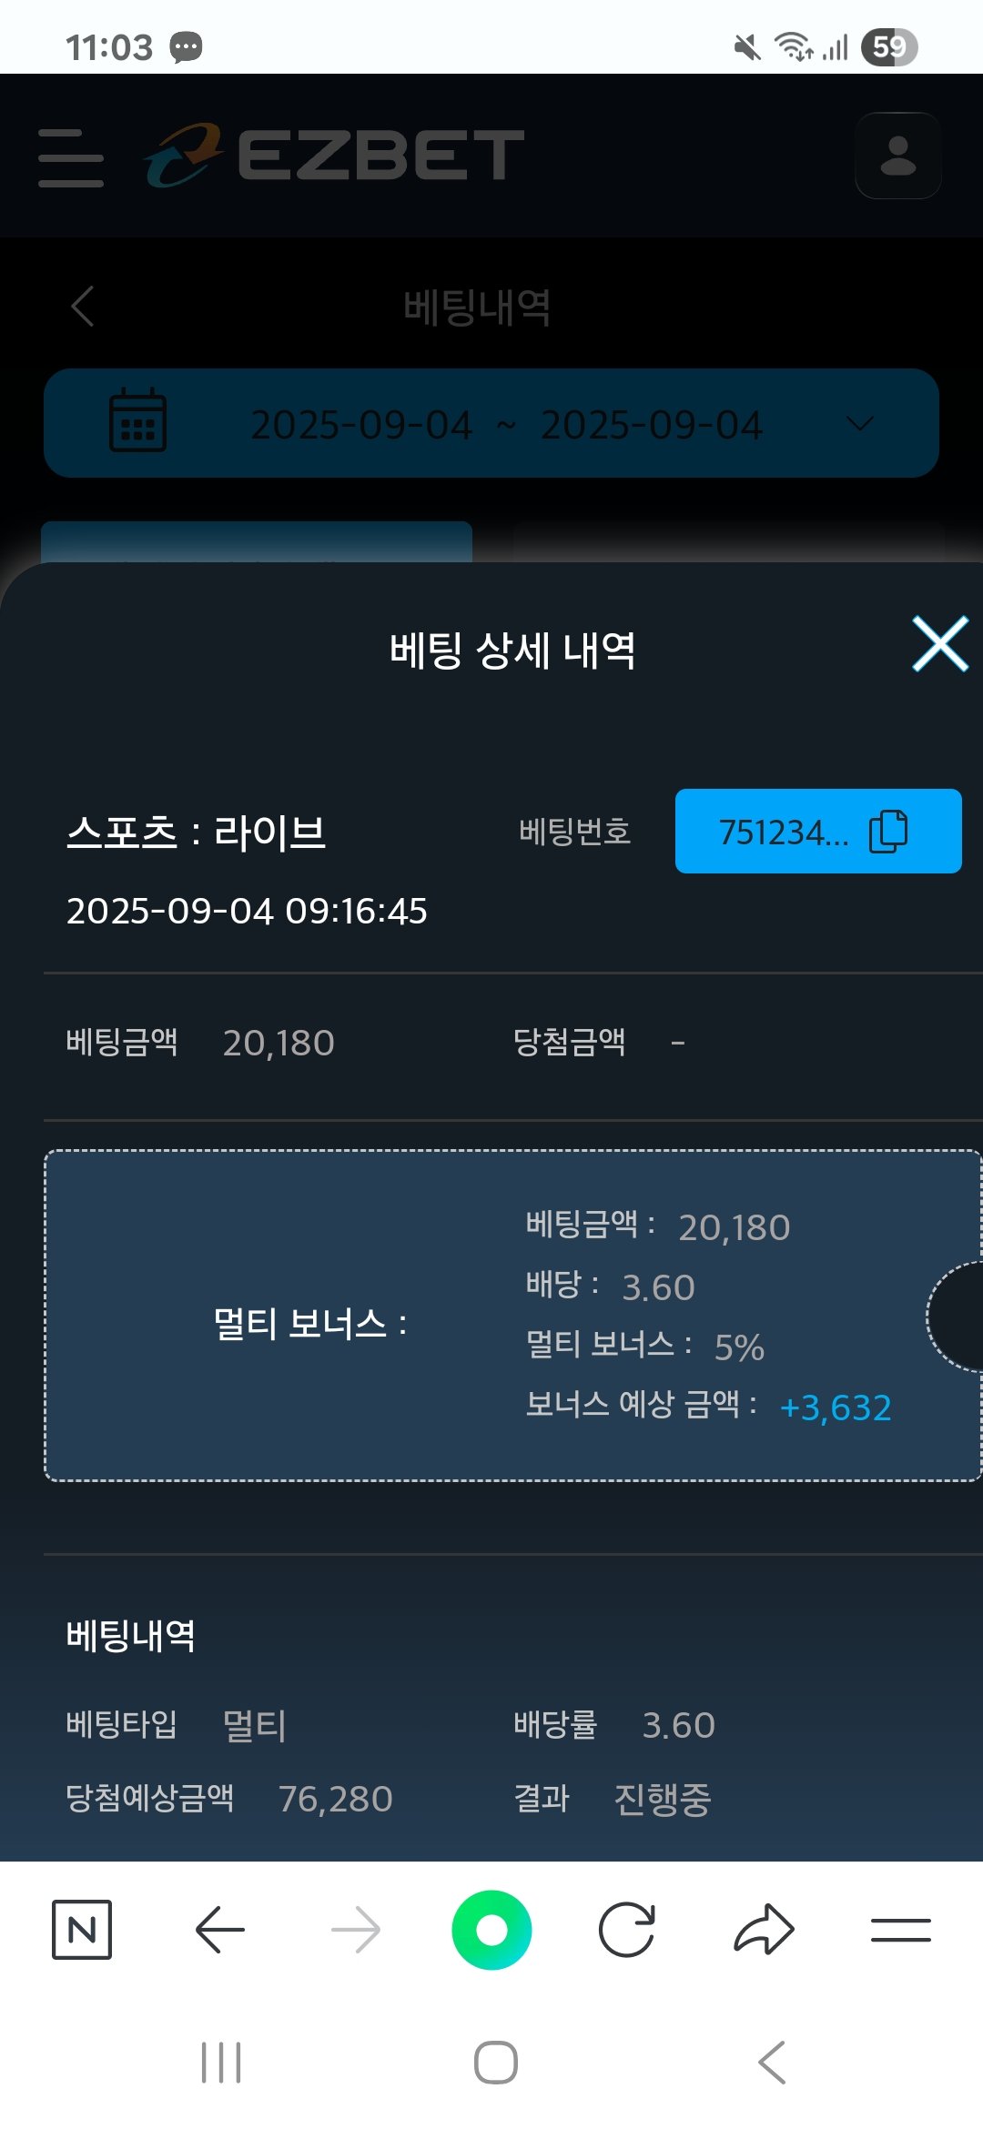The width and height of the screenshot is (983, 2129).
Task: Open the browser two-line menu
Action: tap(900, 1929)
